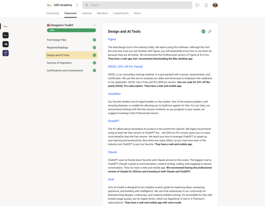This screenshot has height=206, width=265.
Task: Click the Designer's Toolkit course title
Action: (62, 25)
